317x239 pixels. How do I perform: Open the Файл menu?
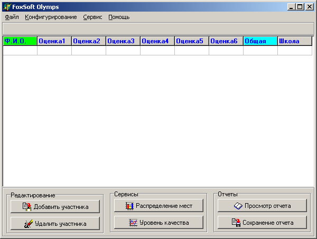(12, 17)
